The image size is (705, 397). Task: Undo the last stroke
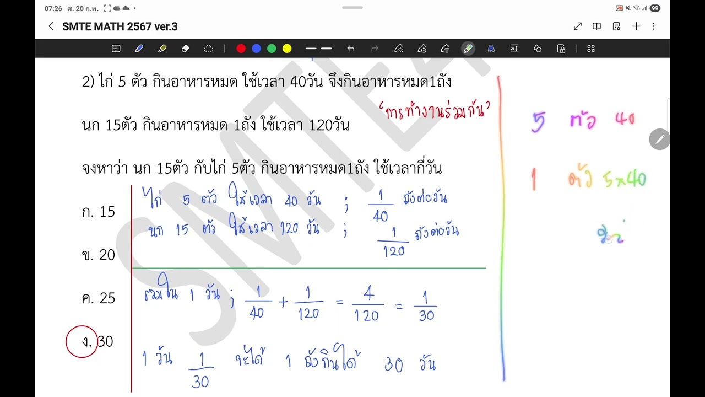tap(351, 49)
